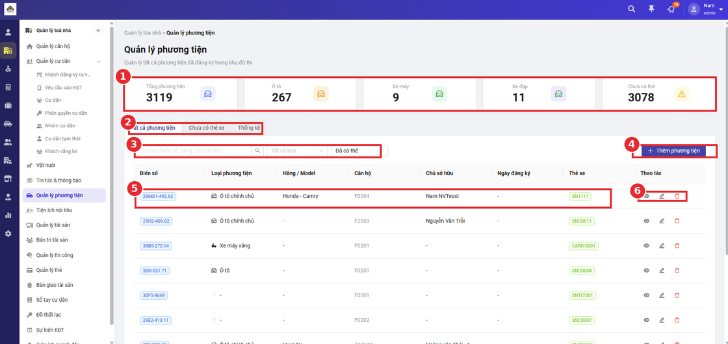The width and height of the screenshot is (728, 344).
Task: Click the magnifier search button beside input
Action: tap(257, 151)
